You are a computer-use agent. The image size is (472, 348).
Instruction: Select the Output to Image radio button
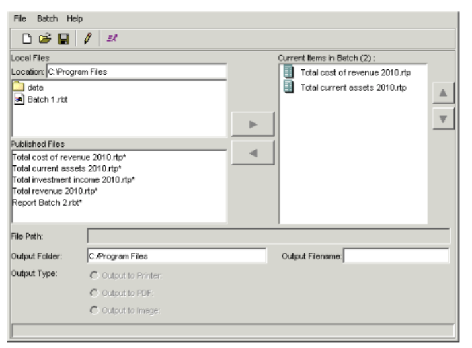tap(93, 310)
